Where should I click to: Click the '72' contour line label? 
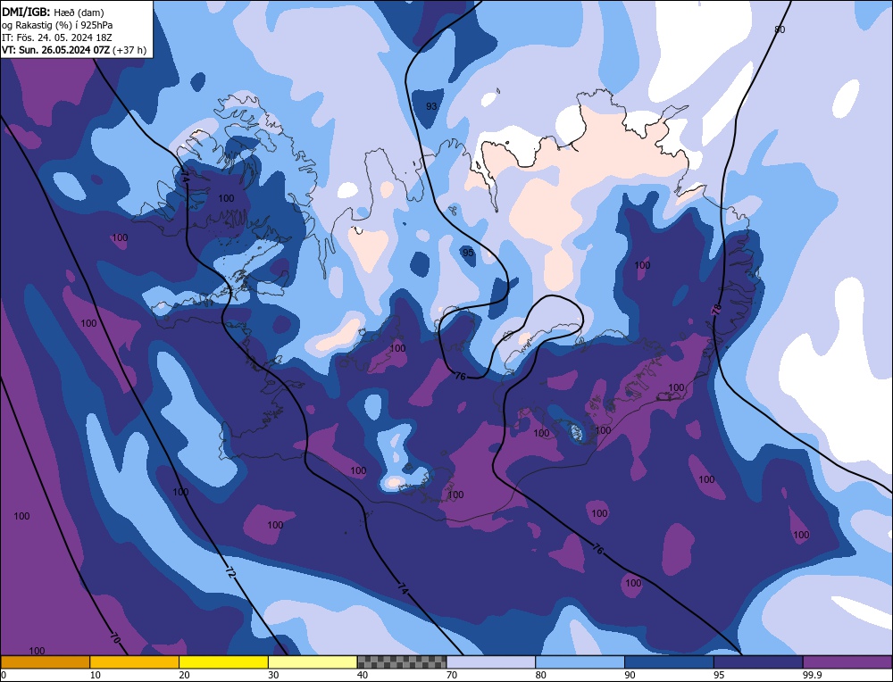[x=230, y=573]
